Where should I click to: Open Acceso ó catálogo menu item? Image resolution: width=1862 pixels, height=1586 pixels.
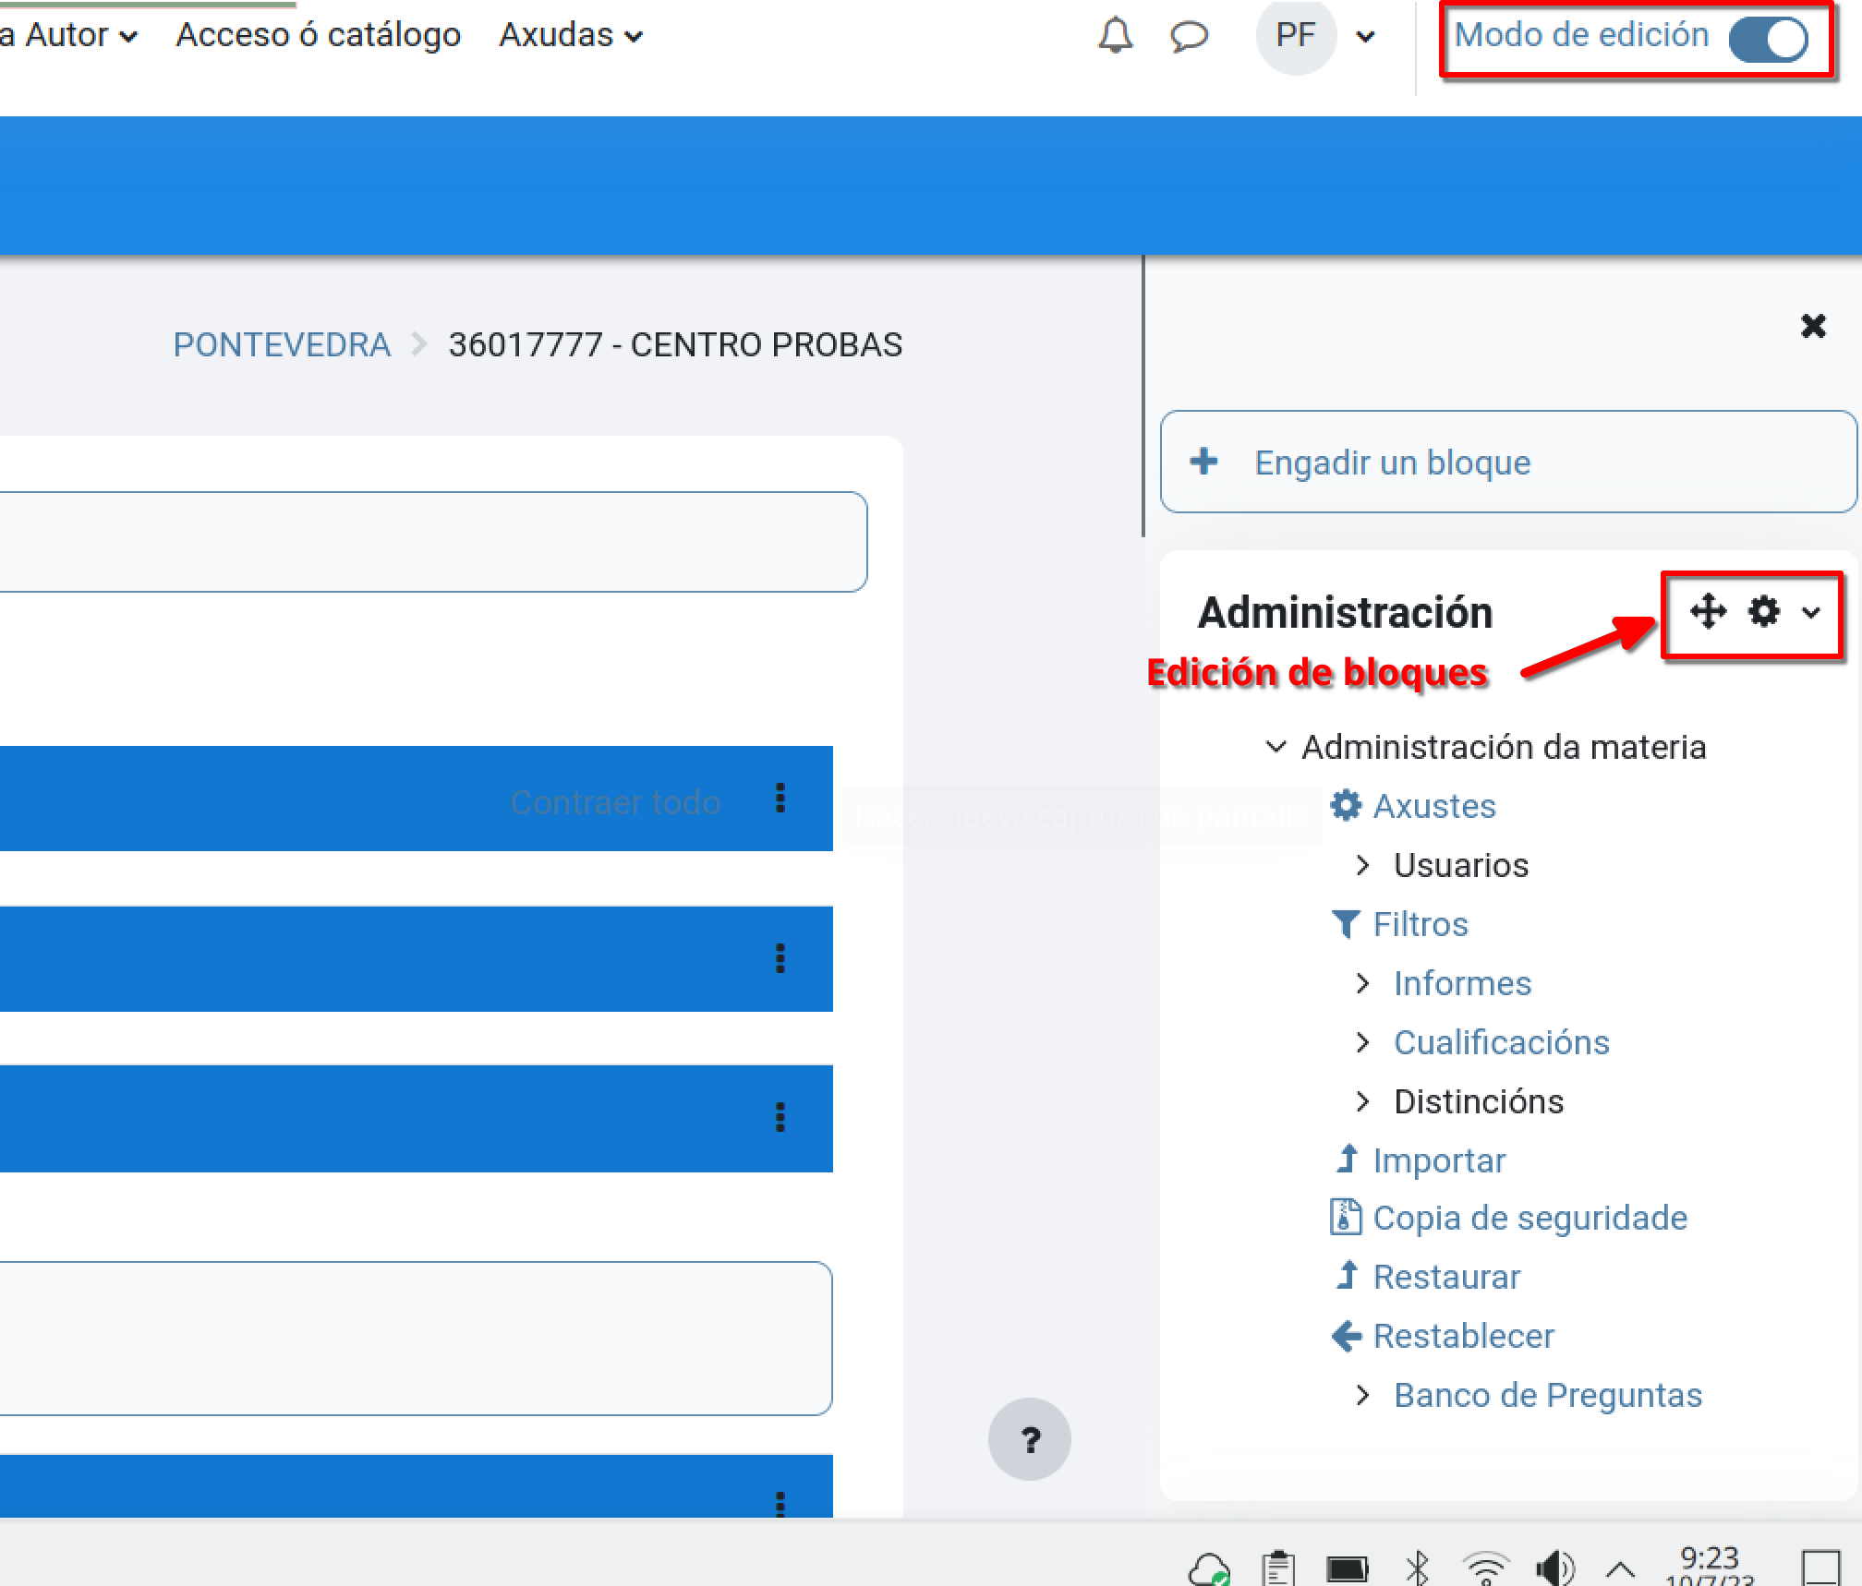coord(318,35)
